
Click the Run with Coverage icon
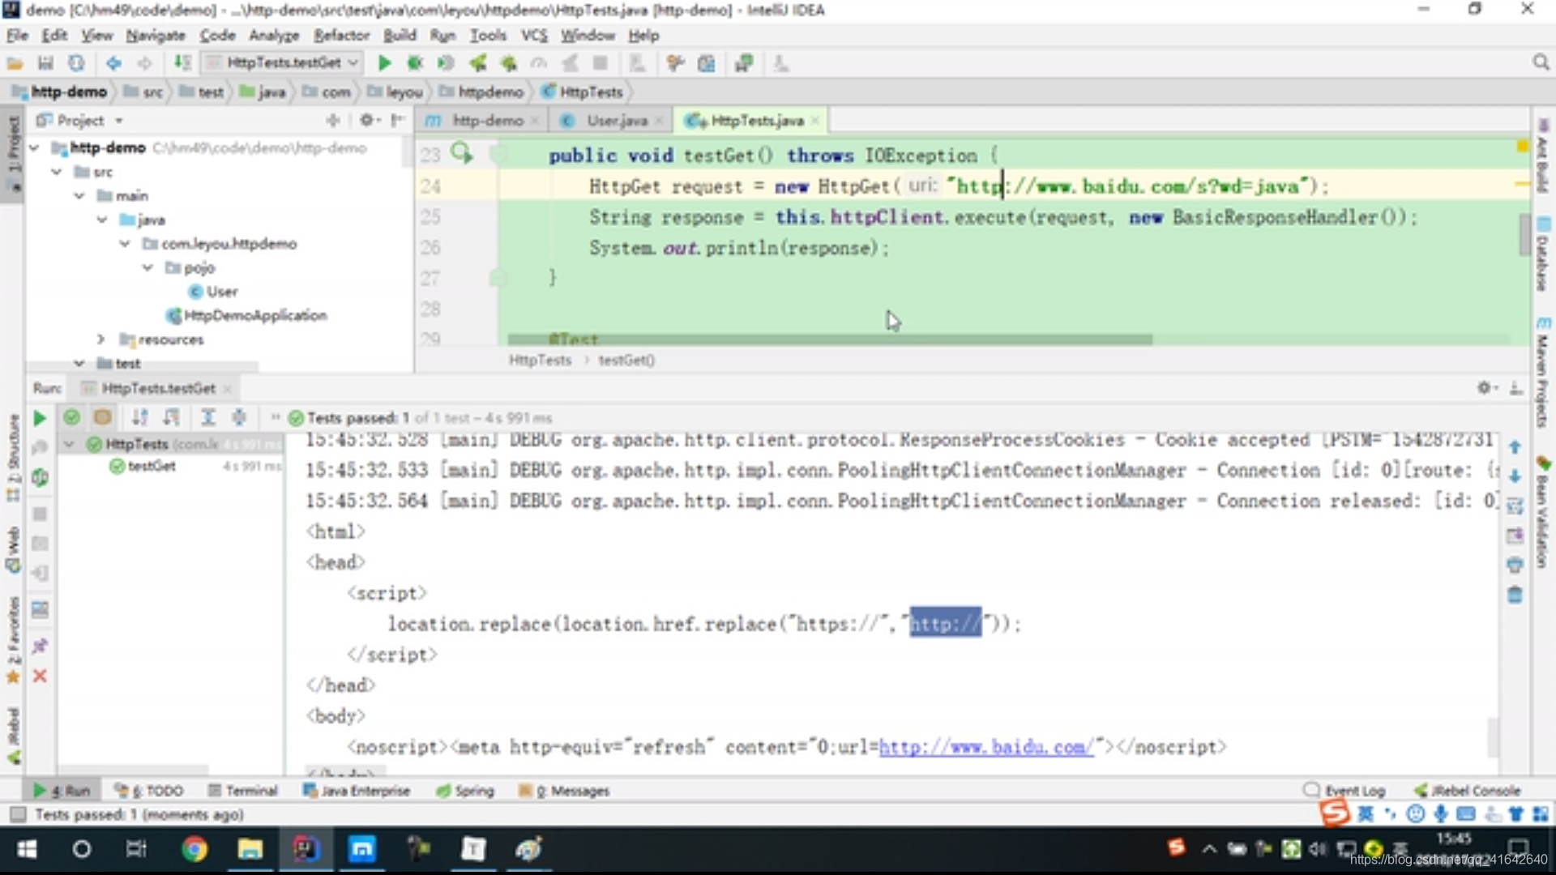pos(446,63)
